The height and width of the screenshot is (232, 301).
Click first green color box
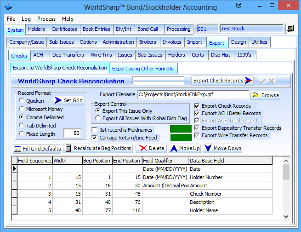pos(181,129)
